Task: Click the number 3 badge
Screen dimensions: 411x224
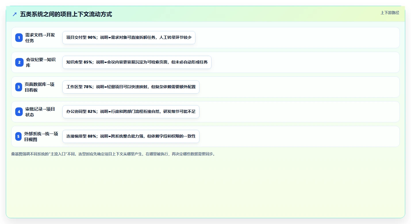Action: click(19, 87)
